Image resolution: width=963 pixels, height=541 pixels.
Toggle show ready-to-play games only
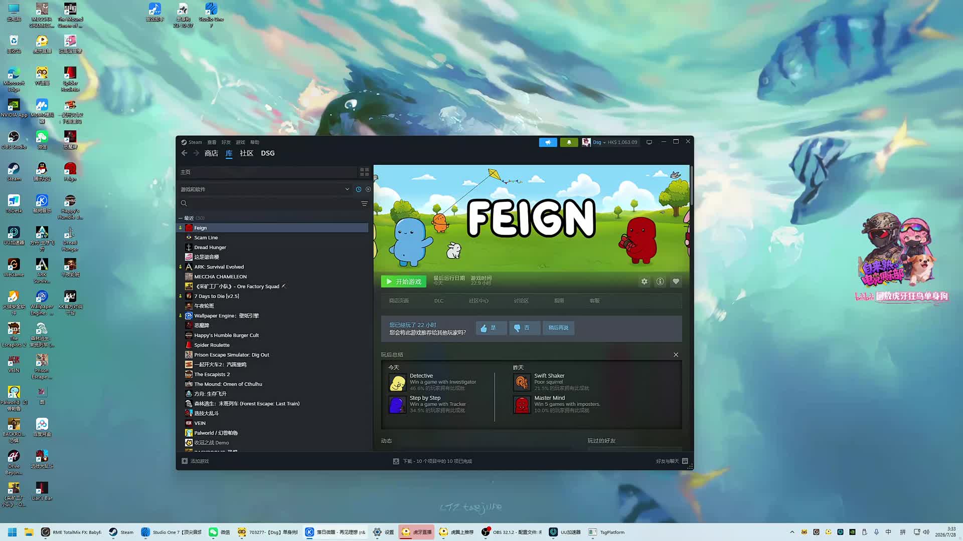[x=368, y=189]
